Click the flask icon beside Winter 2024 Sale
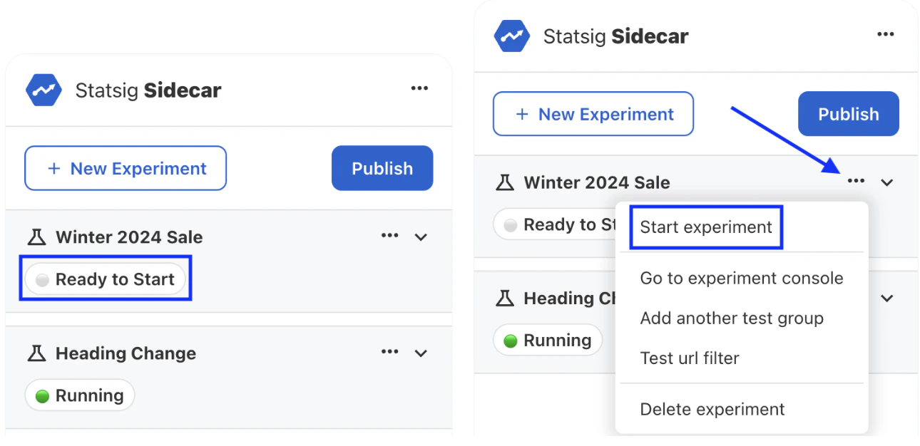This screenshot has width=920, height=446. tap(38, 236)
